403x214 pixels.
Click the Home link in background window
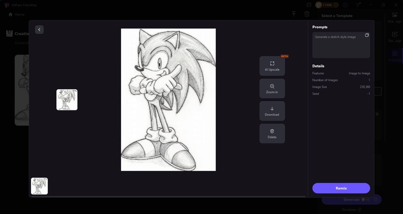16,15
